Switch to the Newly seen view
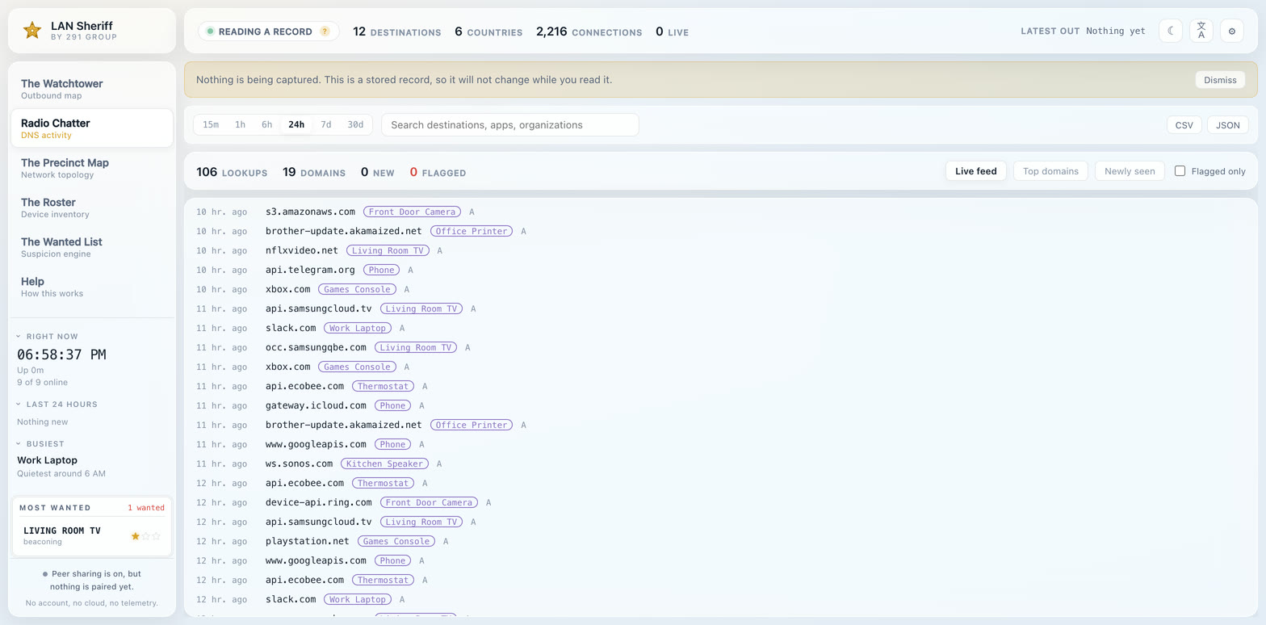The image size is (1266, 625). click(1130, 171)
